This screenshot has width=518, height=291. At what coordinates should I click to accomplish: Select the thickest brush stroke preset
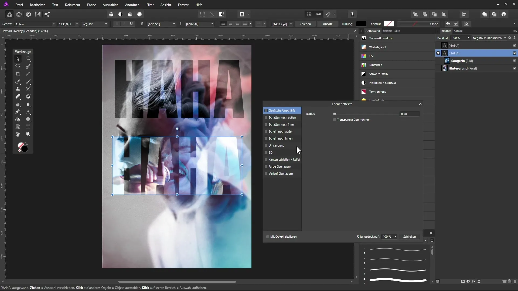[x=398, y=280]
